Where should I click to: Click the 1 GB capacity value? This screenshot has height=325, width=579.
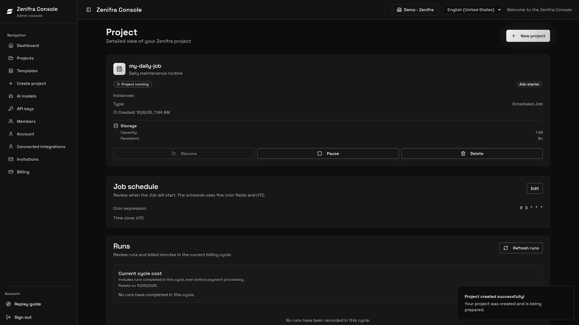pyautogui.click(x=539, y=132)
